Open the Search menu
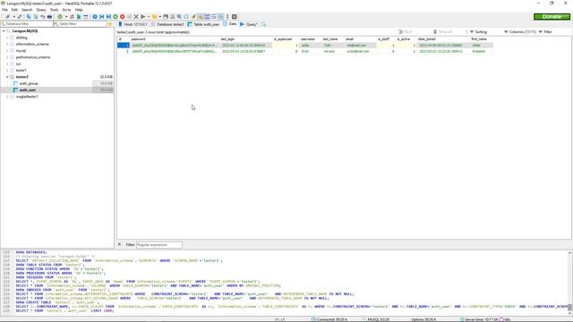This screenshot has width=573, height=322. point(27,10)
